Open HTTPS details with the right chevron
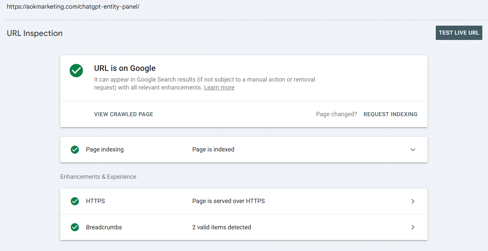The height and width of the screenshot is (251, 488). click(412, 201)
